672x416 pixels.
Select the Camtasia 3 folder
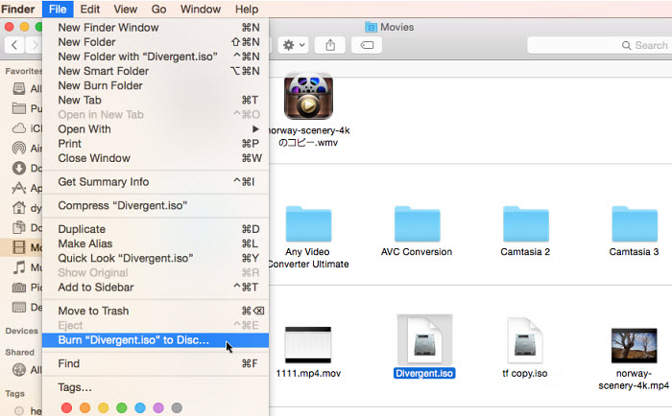[635, 224]
